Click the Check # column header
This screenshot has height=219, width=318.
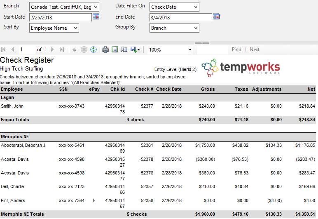144,89
